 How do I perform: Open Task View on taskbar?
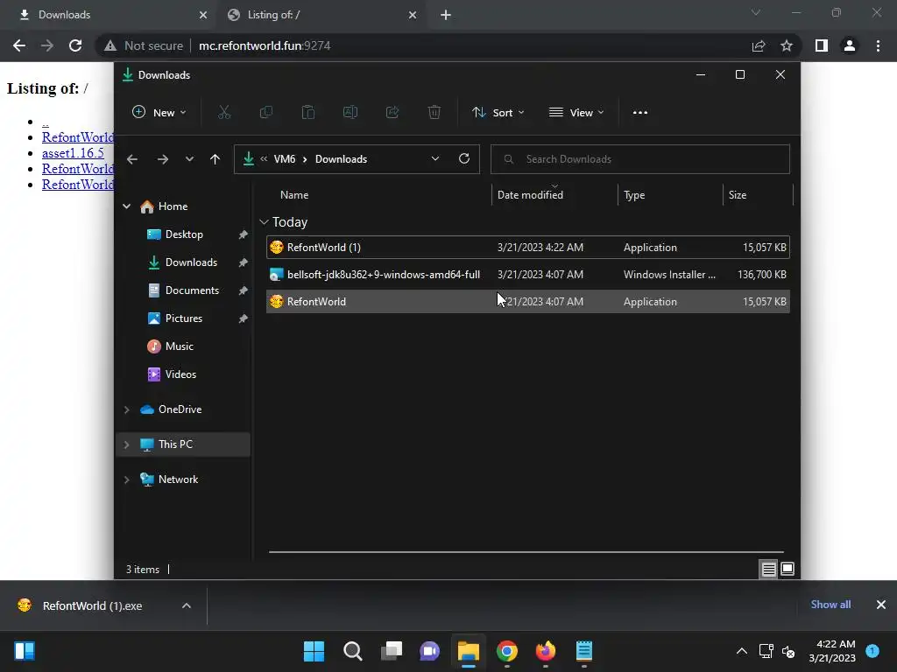[392, 651]
